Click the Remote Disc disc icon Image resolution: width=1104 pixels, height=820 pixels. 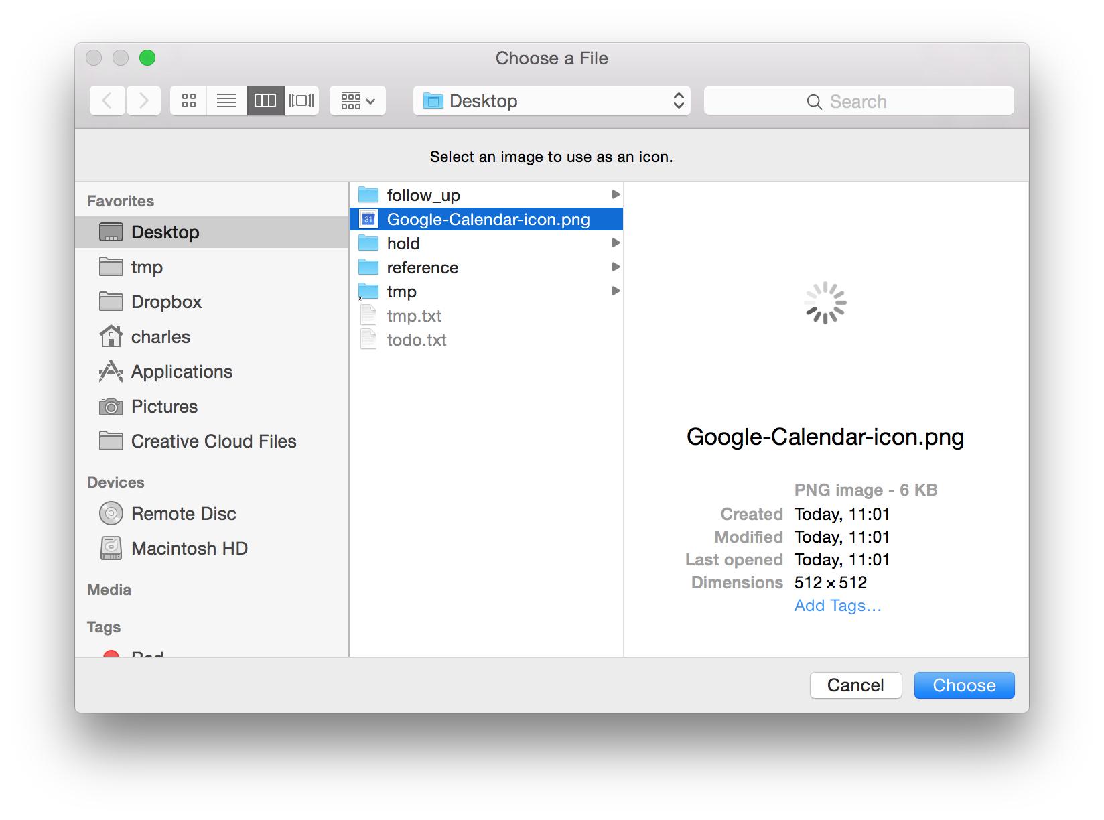[111, 514]
